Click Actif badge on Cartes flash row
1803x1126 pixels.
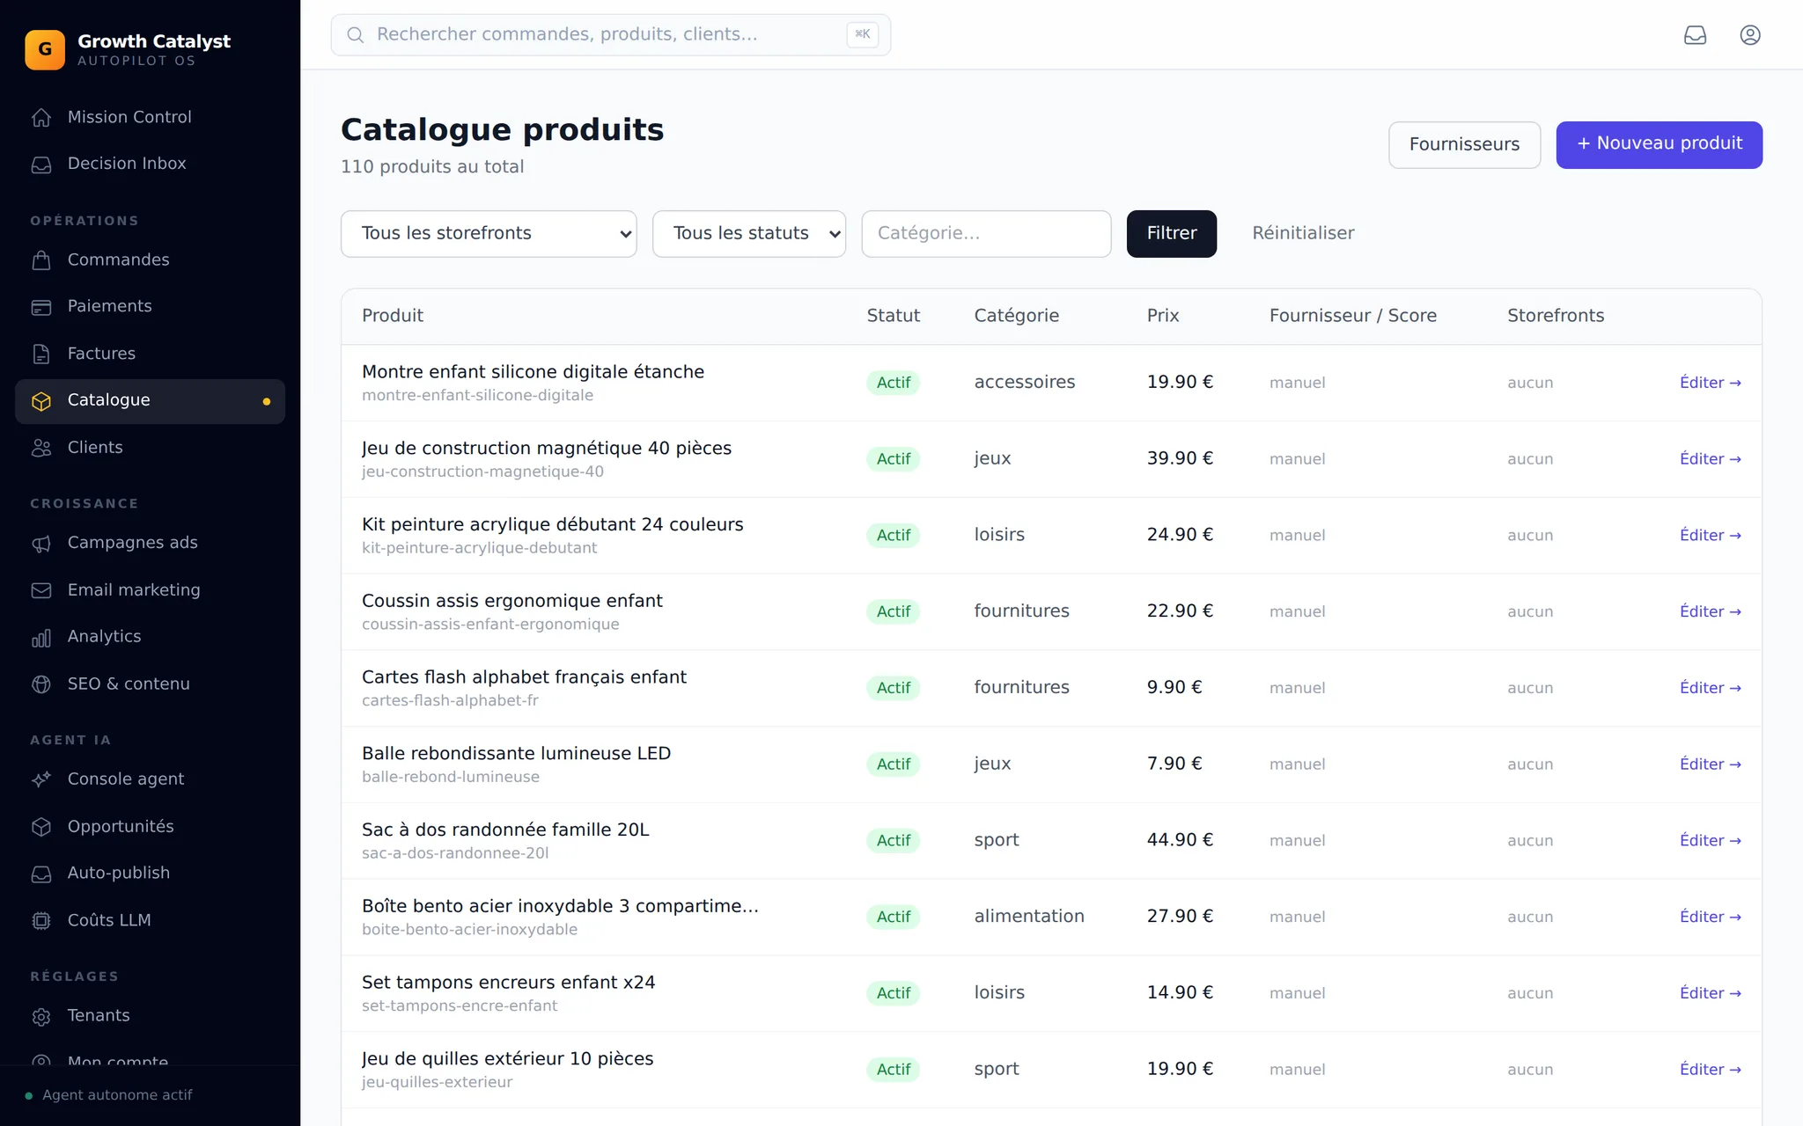(893, 688)
